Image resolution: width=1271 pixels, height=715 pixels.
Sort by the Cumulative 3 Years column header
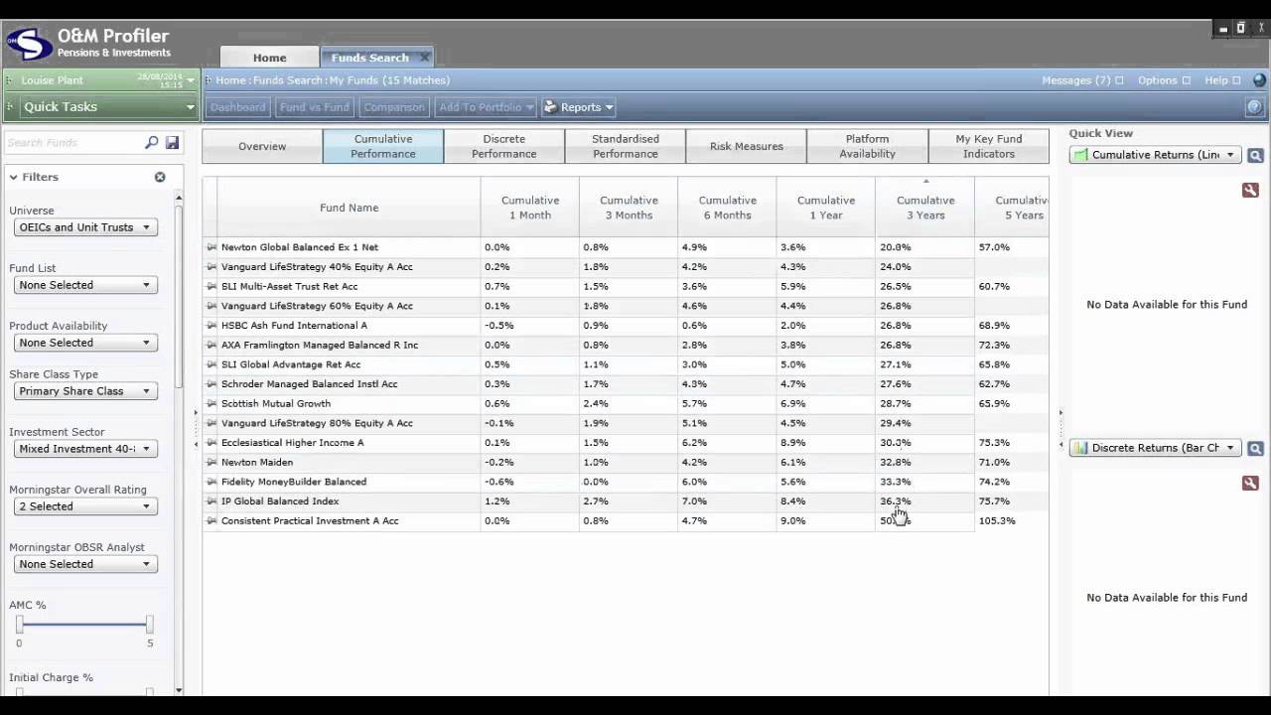(924, 208)
